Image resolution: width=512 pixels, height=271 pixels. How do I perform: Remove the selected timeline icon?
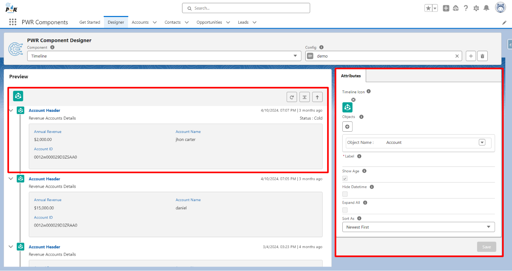tap(353, 100)
